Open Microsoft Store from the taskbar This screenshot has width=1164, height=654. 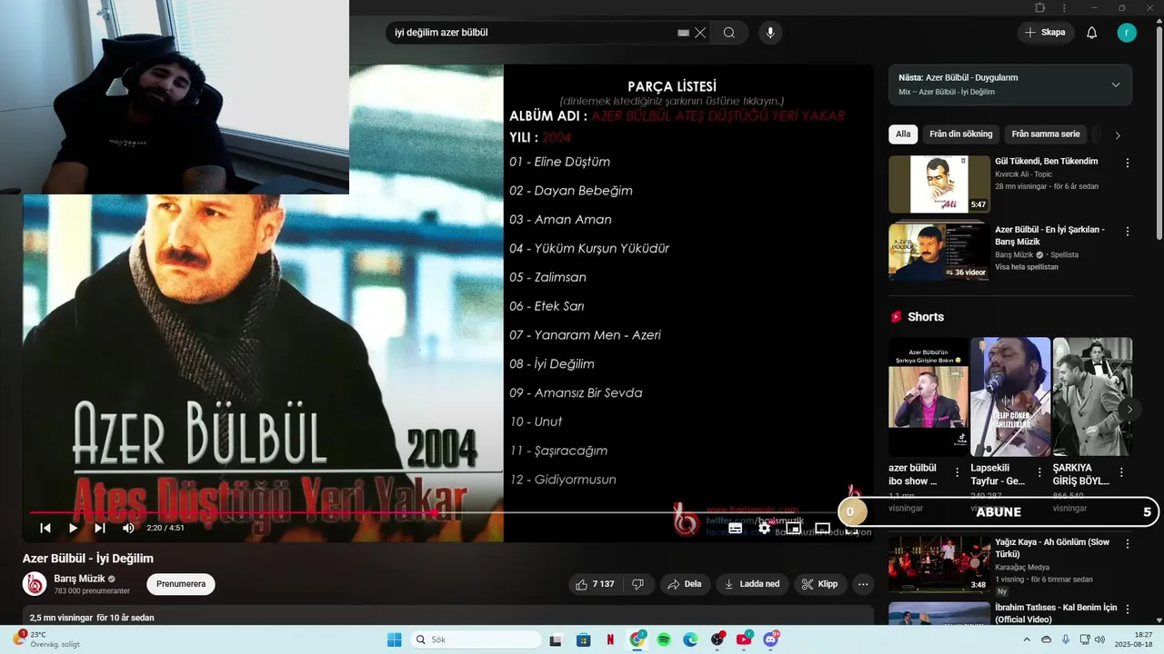pyautogui.click(x=584, y=639)
